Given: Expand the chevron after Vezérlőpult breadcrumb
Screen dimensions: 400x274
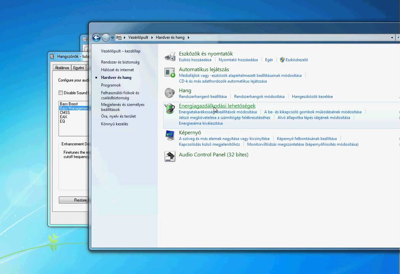Looking at the screenshot, I should coord(152,37).
